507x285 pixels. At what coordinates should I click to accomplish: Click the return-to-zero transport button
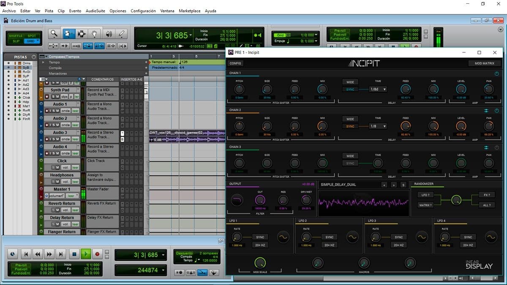[x=26, y=254]
